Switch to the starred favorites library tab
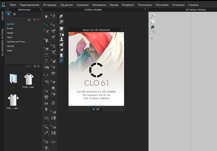This screenshot has height=151, width=217. pyautogui.click(x=9, y=14)
